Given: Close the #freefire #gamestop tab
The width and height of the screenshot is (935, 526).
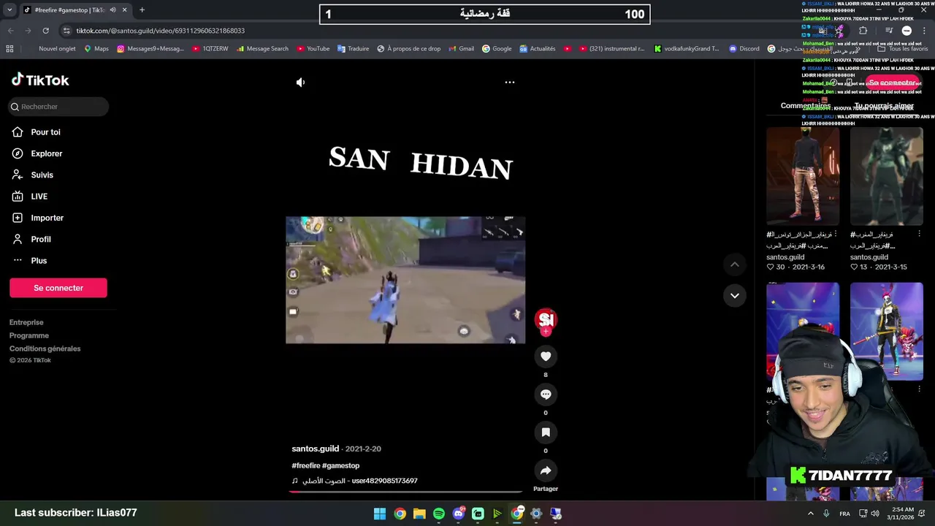Looking at the screenshot, I should (x=124, y=10).
